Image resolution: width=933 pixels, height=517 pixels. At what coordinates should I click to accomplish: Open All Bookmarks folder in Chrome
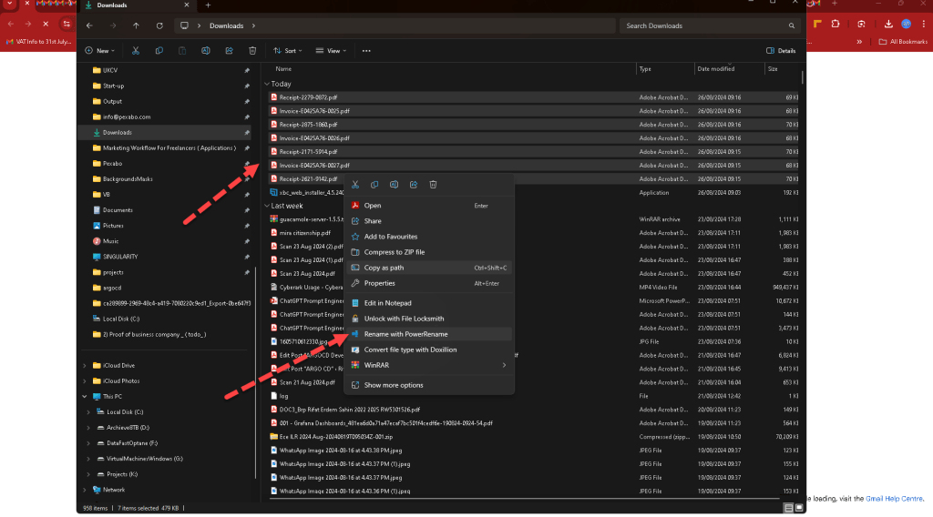(903, 42)
